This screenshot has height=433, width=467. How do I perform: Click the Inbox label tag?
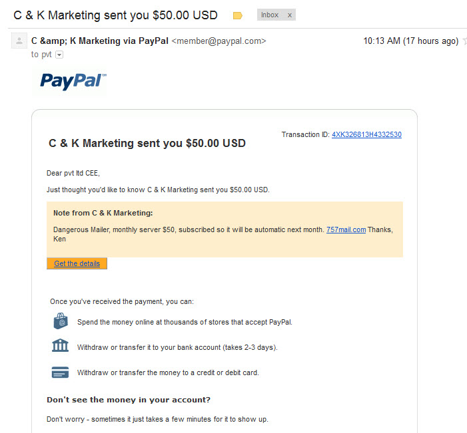270,15
